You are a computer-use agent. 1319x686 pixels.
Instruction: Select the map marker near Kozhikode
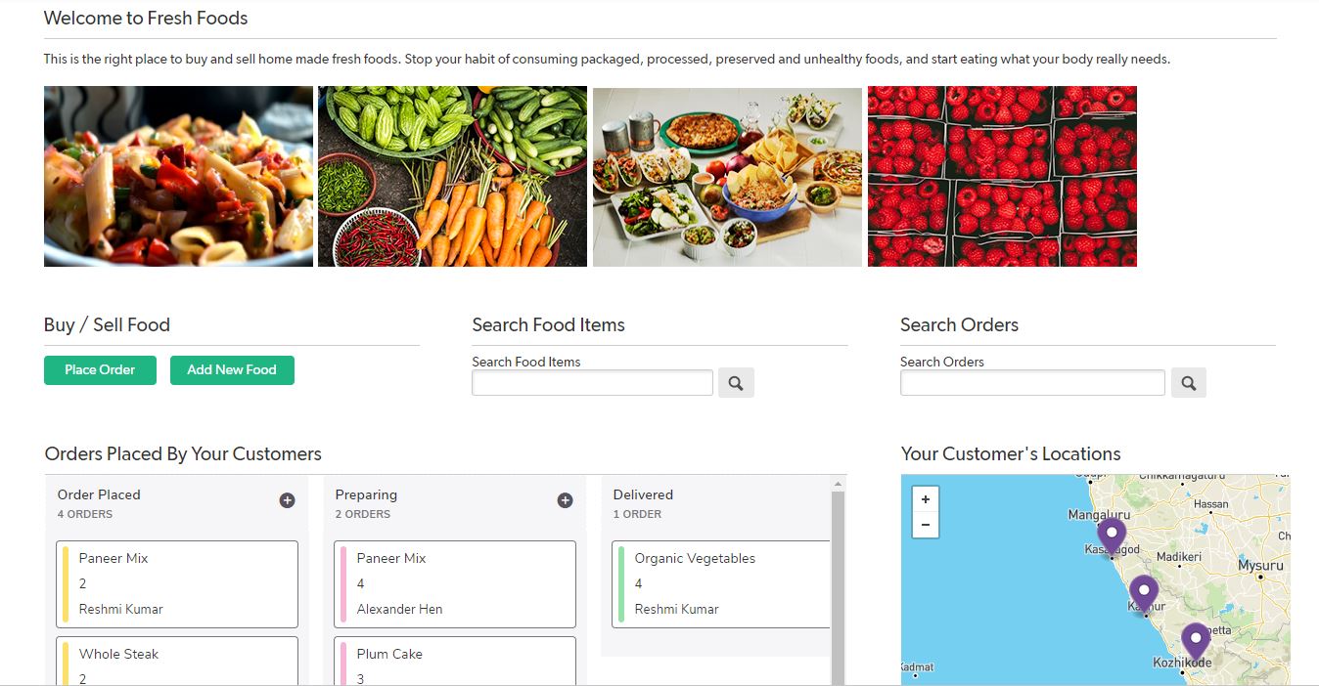point(1195,637)
